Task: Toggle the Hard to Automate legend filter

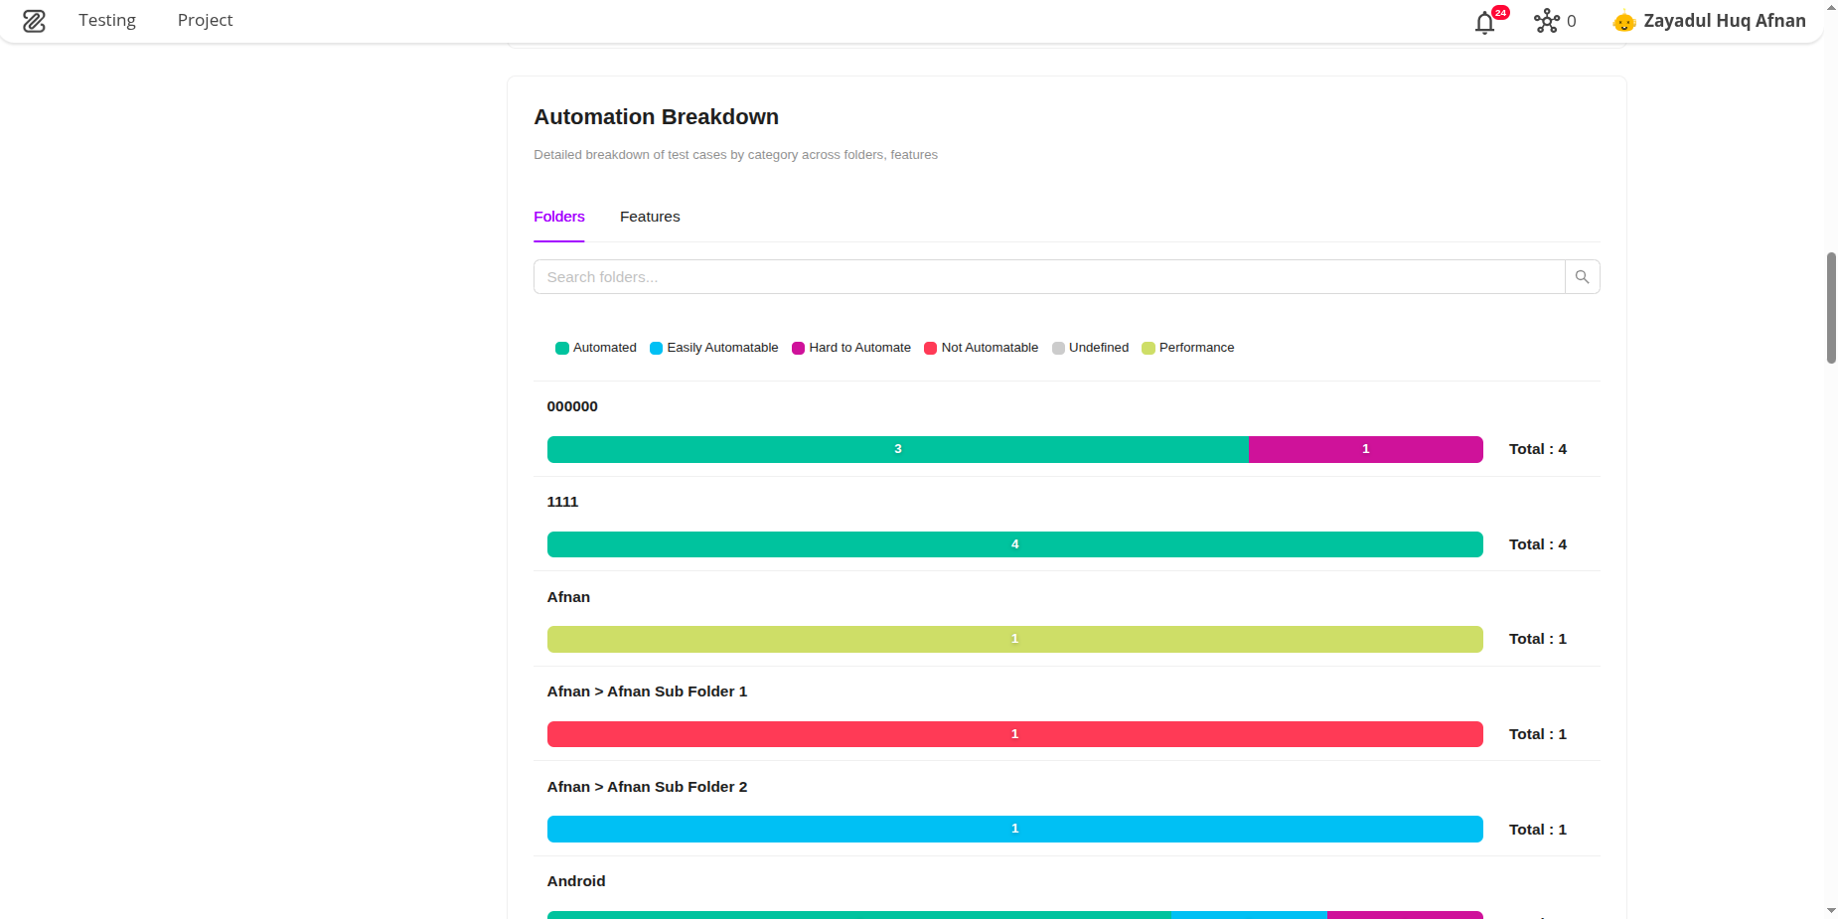Action: (x=799, y=348)
